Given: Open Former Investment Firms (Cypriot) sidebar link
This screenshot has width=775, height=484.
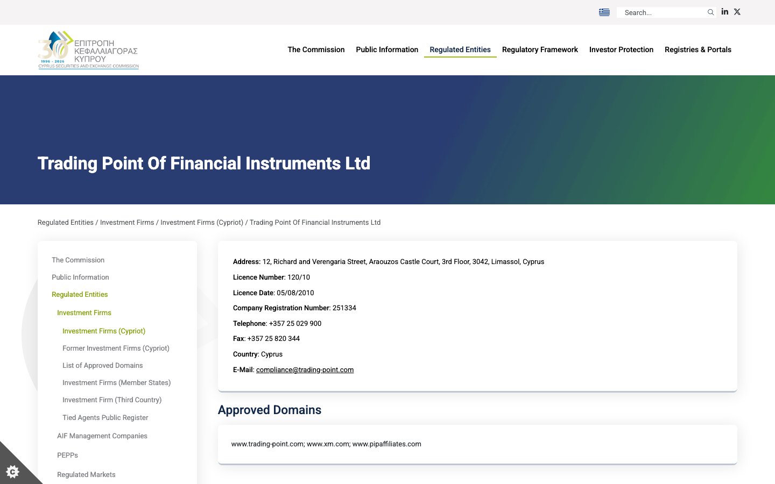Looking at the screenshot, I should coord(116,348).
